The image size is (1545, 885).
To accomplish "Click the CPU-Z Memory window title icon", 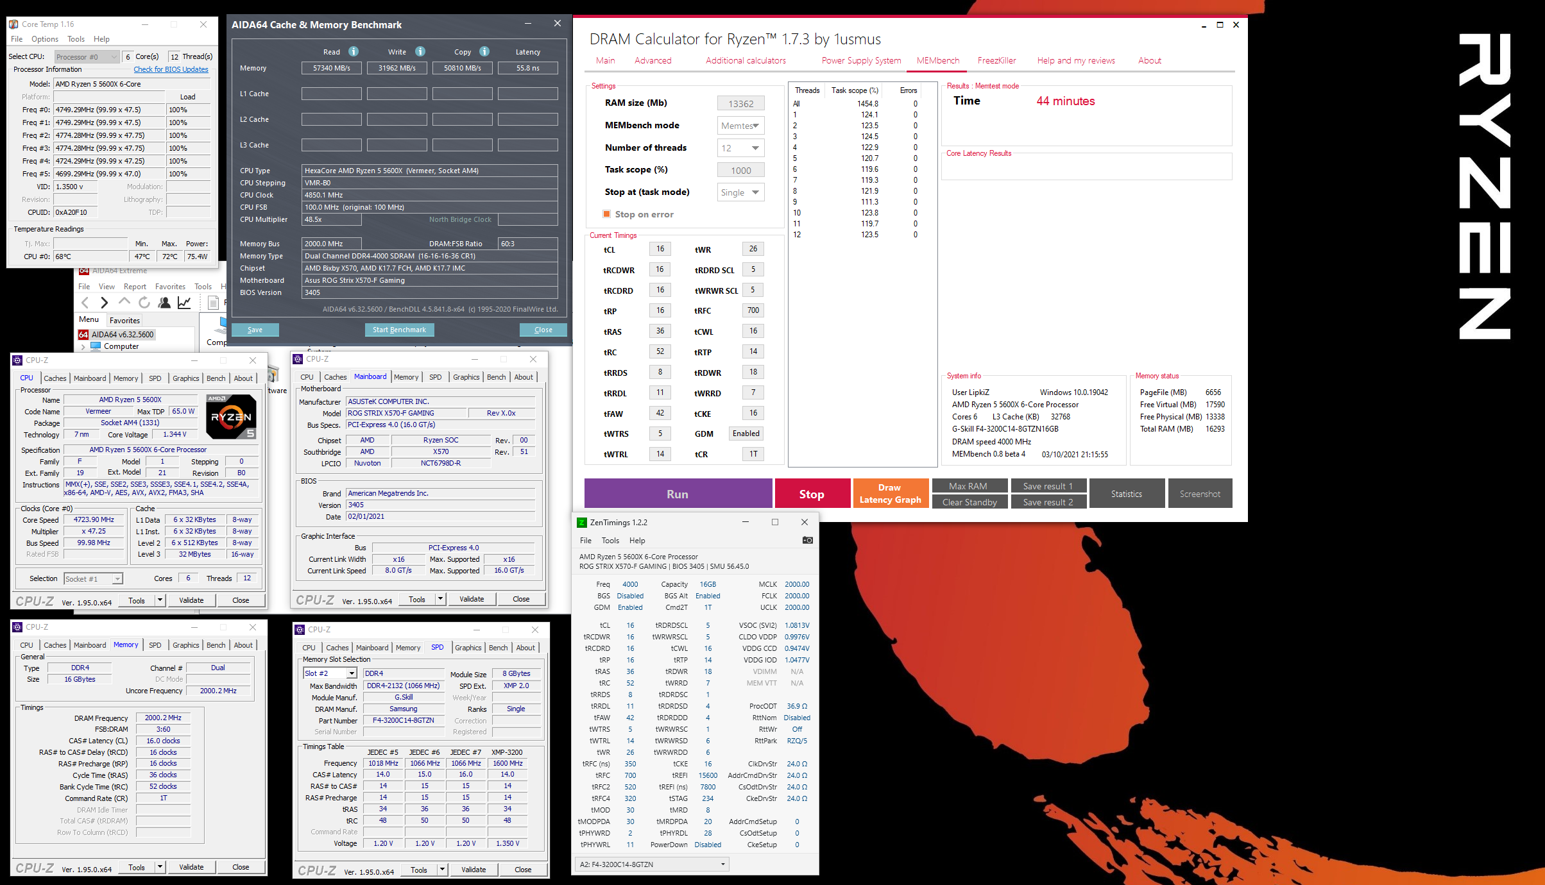I will pos(18,627).
